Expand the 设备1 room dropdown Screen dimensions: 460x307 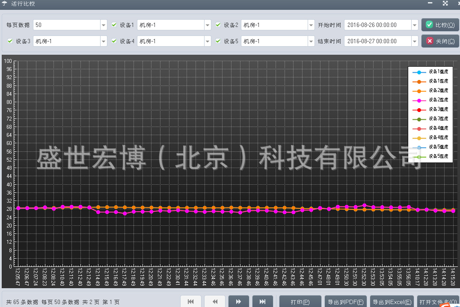click(208, 25)
